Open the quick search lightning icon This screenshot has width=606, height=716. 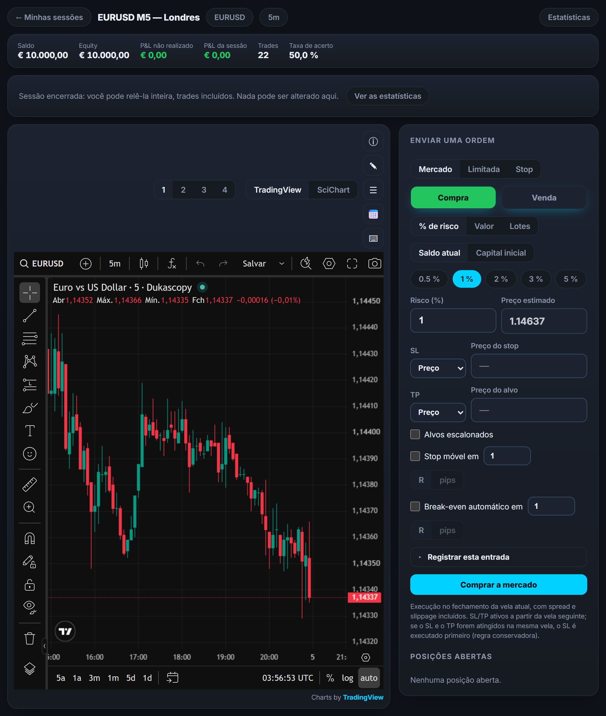[x=306, y=264]
